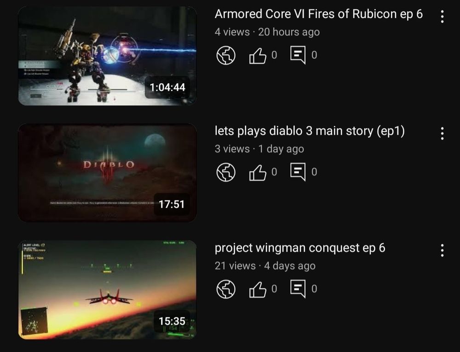Open Armored Core VI Fires of Rubicon thumbnail

(107, 56)
